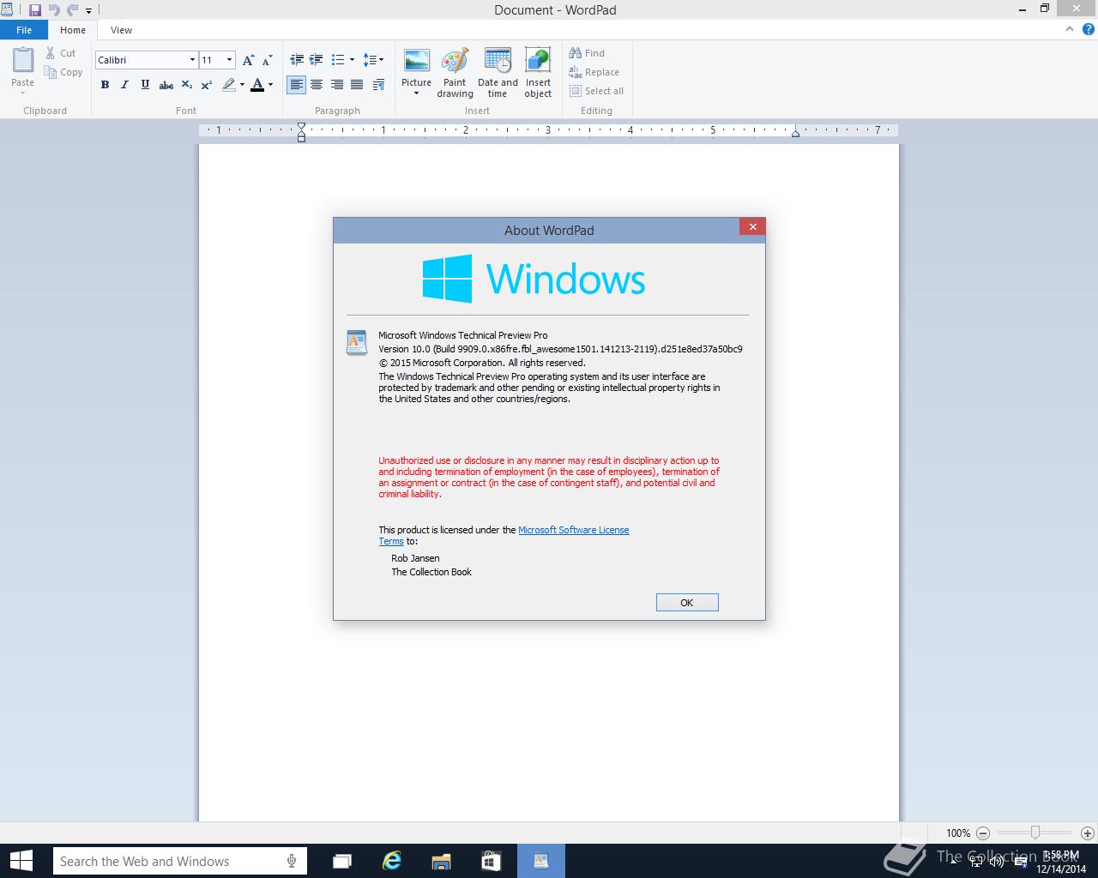
Task: Toggle Italic formatting
Action: tap(124, 85)
